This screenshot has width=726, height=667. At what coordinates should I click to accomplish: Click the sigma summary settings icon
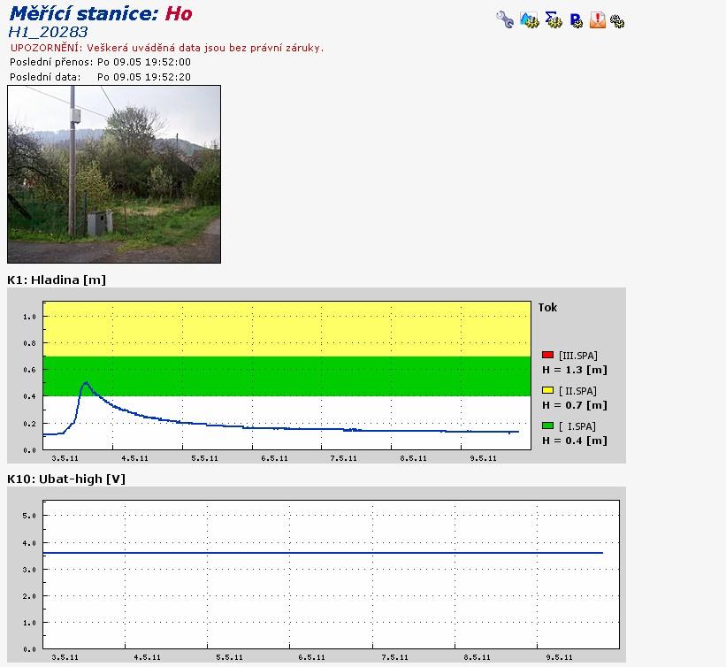click(554, 20)
